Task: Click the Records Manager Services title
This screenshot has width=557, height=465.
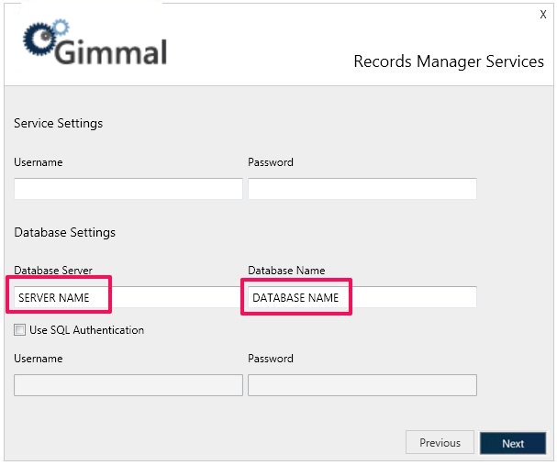Action: click(x=449, y=61)
